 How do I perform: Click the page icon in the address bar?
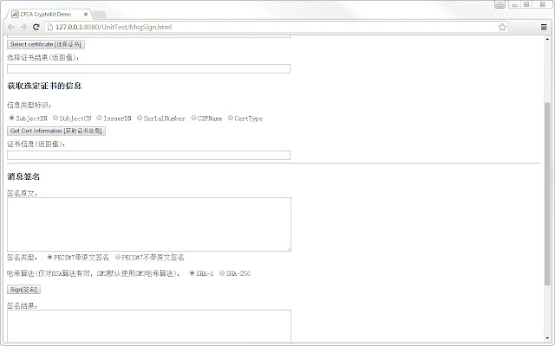tap(50, 27)
